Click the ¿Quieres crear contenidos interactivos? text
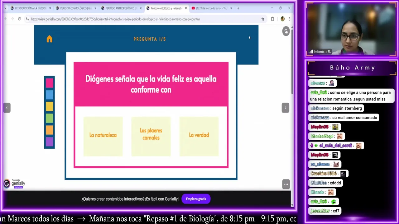The image size is (399, 224). tap(130, 199)
